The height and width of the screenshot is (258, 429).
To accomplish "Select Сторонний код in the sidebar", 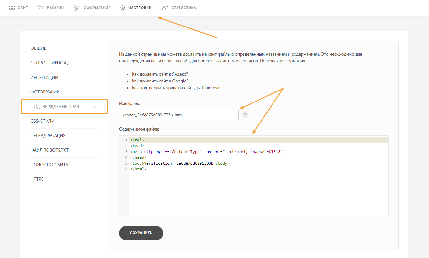I will pos(49,63).
